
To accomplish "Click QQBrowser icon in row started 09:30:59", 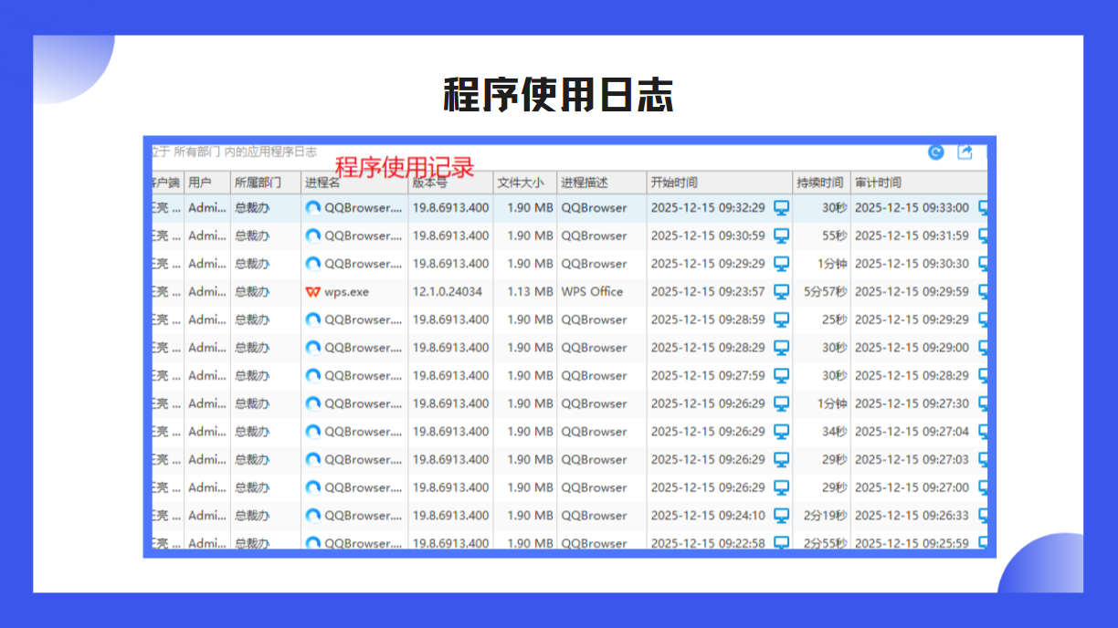I will (x=313, y=235).
